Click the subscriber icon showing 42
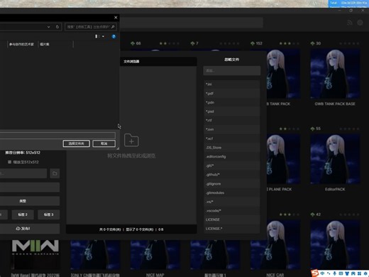The image size is (369, 277). pos(312,214)
